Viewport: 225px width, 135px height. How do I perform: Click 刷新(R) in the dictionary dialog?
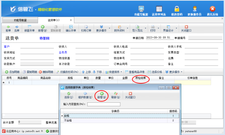tap(116, 95)
